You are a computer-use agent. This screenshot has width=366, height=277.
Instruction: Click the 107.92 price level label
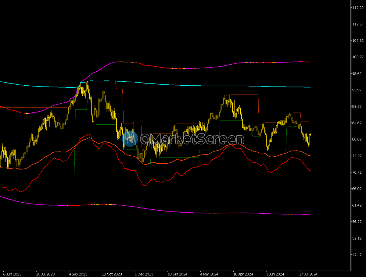[x=358, y=41]
